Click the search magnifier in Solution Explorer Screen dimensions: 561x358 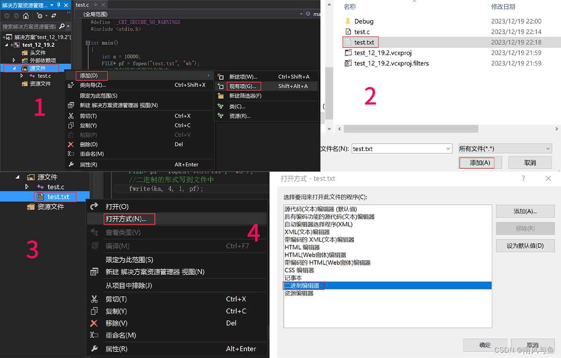61,26
